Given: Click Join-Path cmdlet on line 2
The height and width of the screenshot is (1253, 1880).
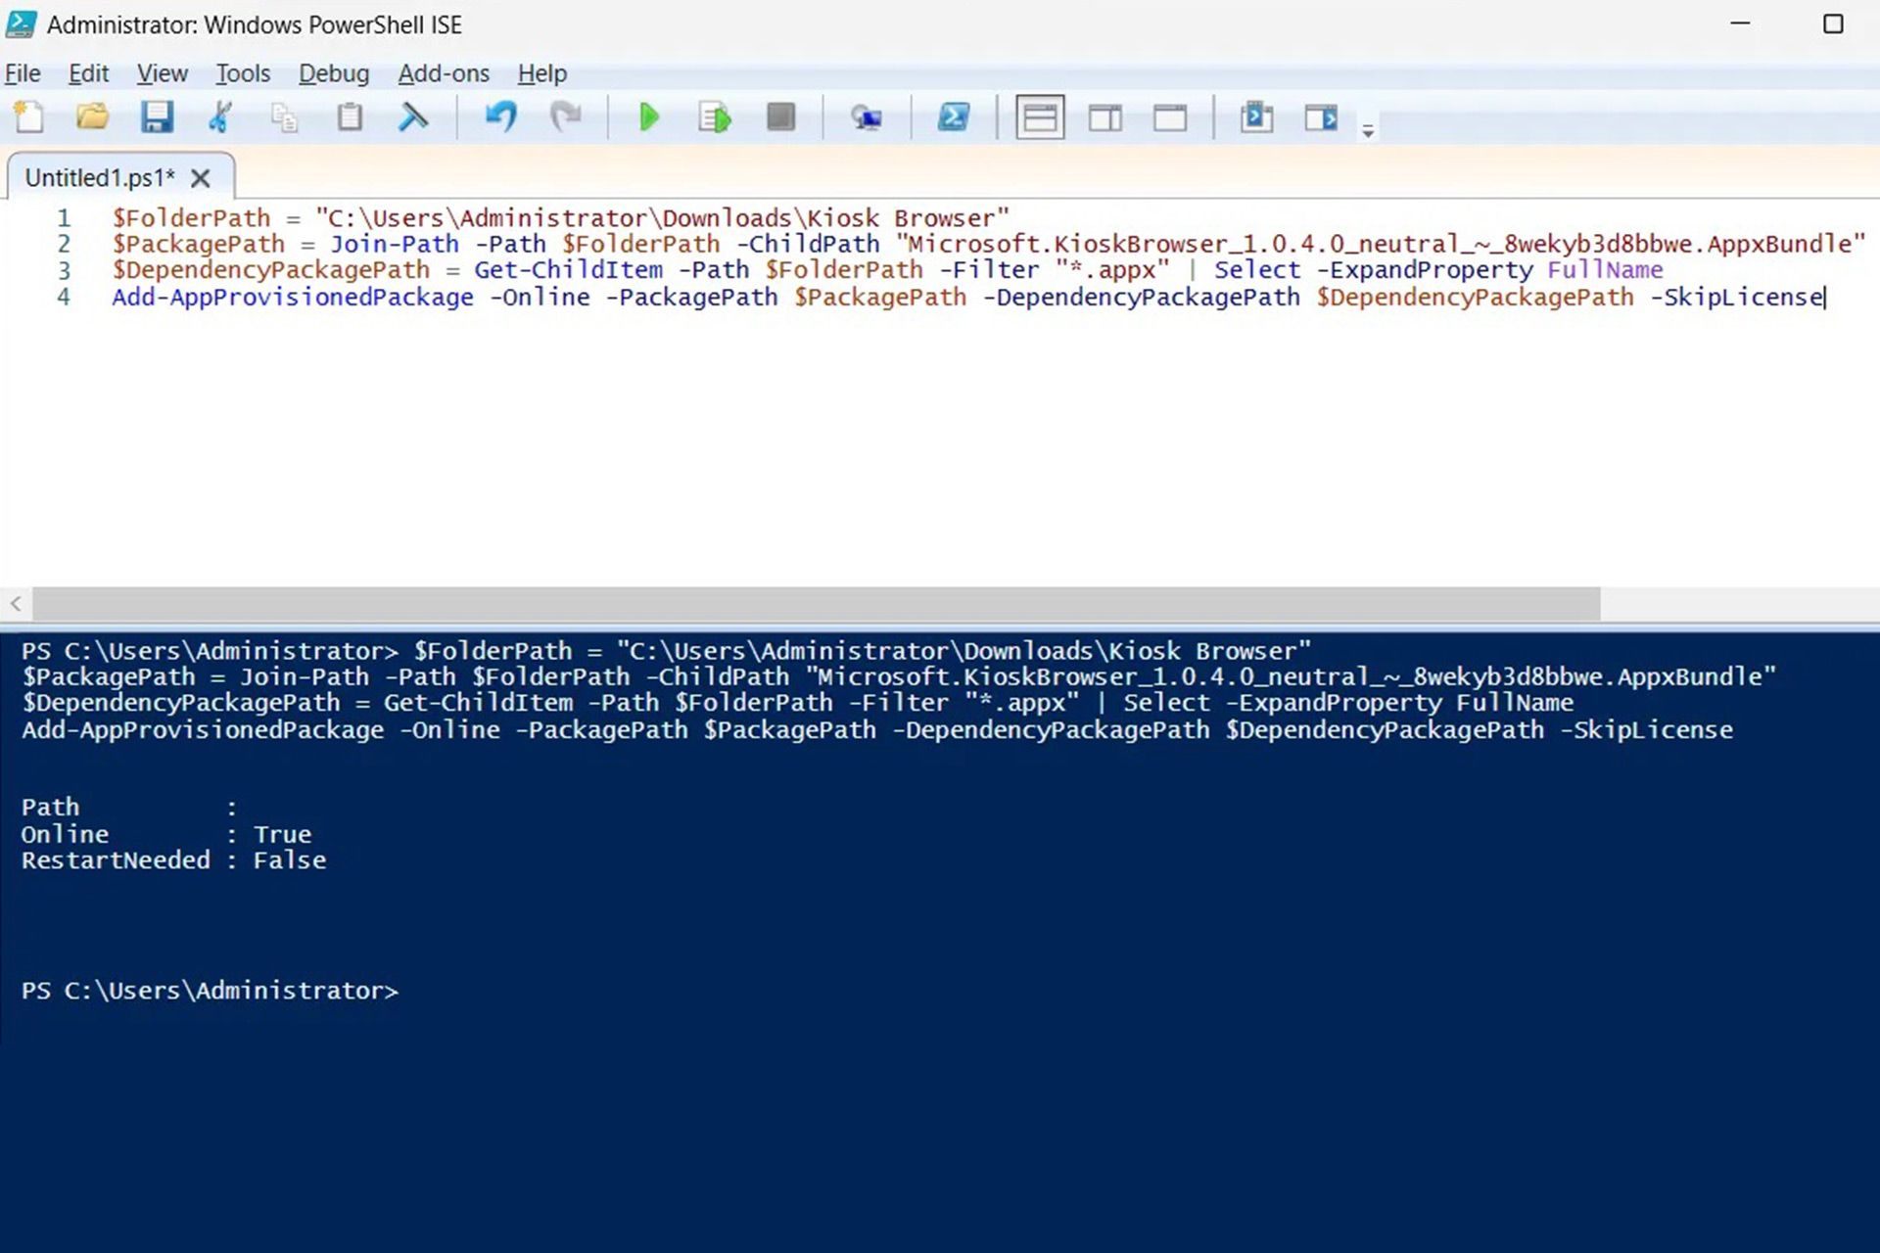Looking at the screenshot, I should [394, 244].
